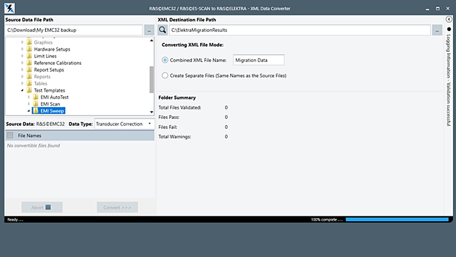Collapse the EMI Sweep tree node
456x257 pixels.
coord(29,111)
